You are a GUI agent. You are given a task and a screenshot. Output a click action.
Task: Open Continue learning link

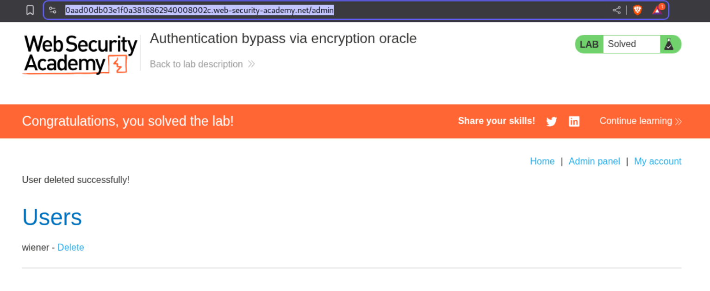(x=635, y=121)
